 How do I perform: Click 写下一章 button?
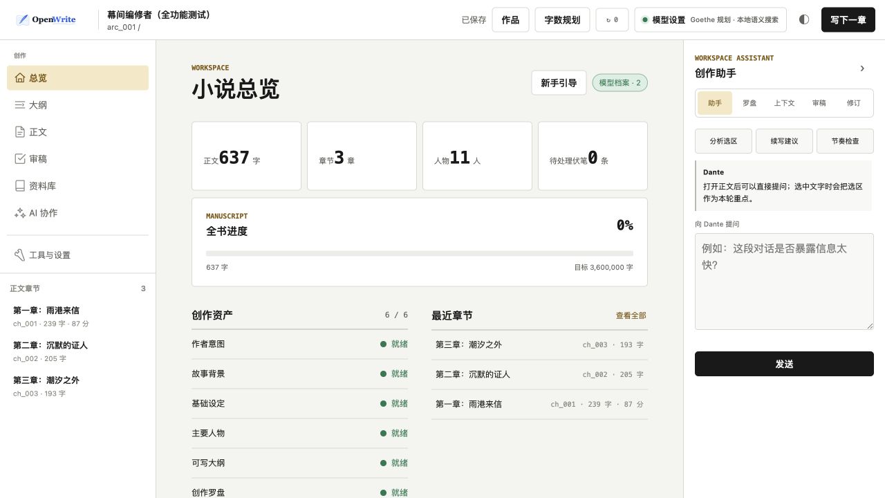848,20
